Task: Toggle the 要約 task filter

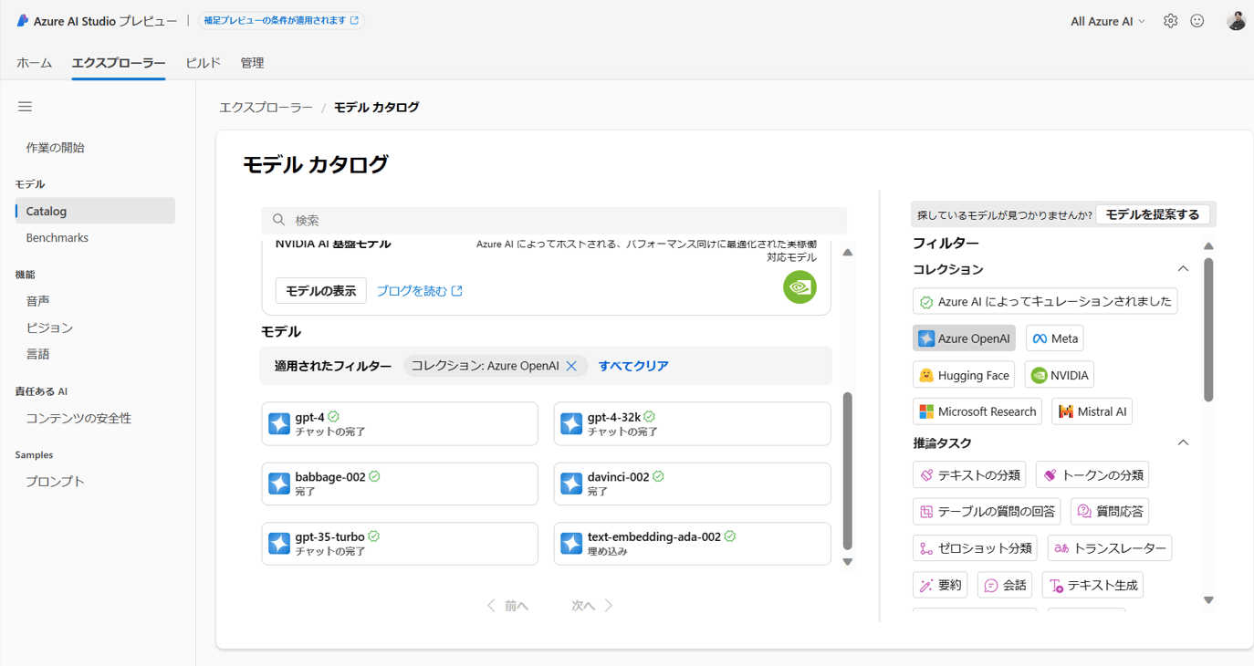Action: [x=940, y=585]
